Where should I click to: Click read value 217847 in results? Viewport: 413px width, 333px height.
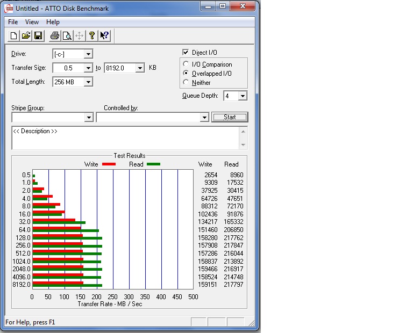coord(233,245)
